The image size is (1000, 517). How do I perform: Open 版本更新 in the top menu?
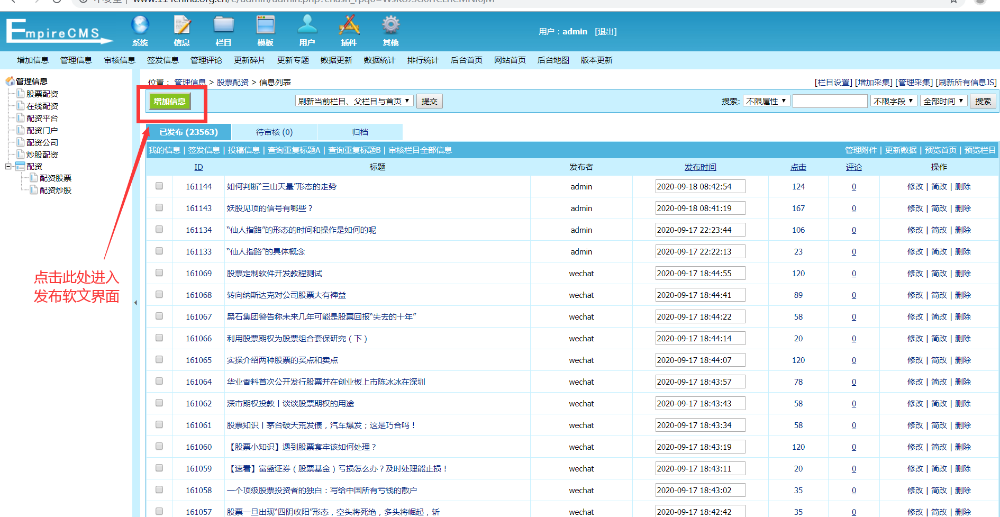597,60
